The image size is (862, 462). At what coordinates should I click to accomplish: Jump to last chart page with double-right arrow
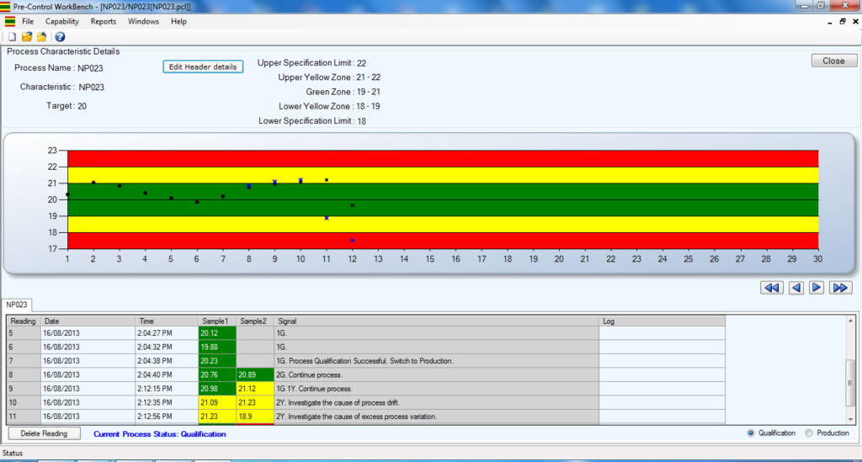(840, 288)
